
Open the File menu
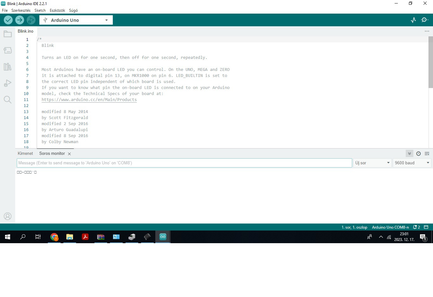[x=5, y=10]
